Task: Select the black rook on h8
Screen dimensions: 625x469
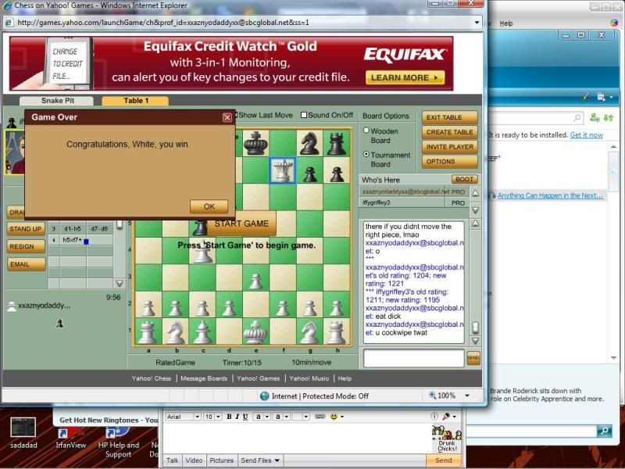Action: coord(337,144)
